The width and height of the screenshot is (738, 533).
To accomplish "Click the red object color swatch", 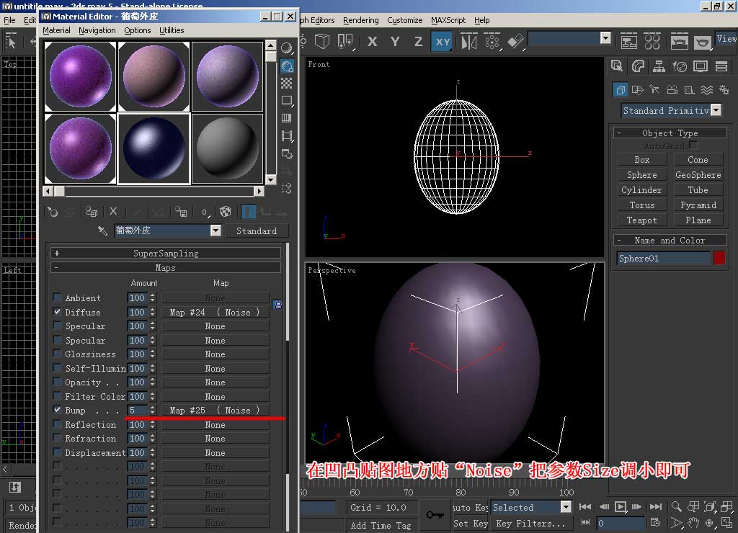I will click(x=719, y=258).
